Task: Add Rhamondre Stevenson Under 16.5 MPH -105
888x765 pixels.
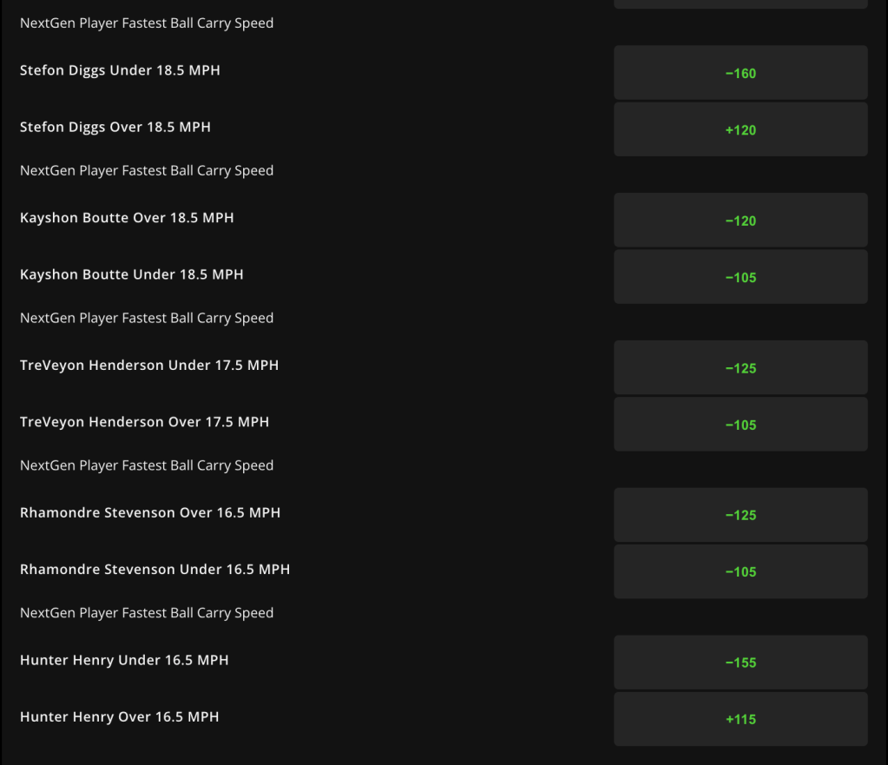Action: pyautogui.click(x=740, y=571)
